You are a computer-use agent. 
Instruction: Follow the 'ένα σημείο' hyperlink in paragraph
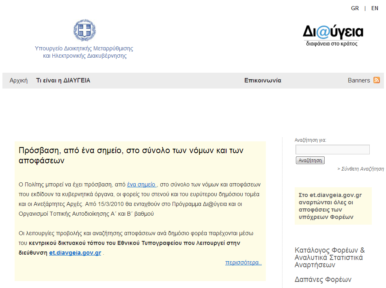point(142,184)
